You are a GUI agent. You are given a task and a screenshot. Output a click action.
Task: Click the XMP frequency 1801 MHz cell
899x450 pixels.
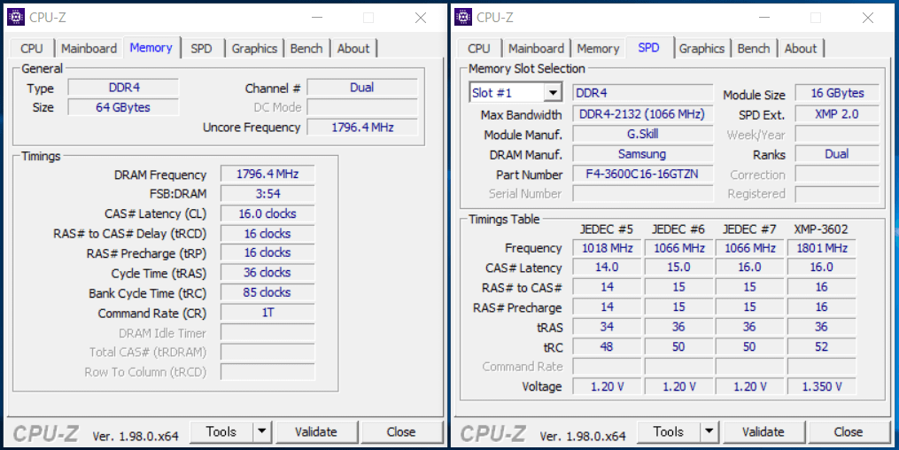tap(822, 248)
